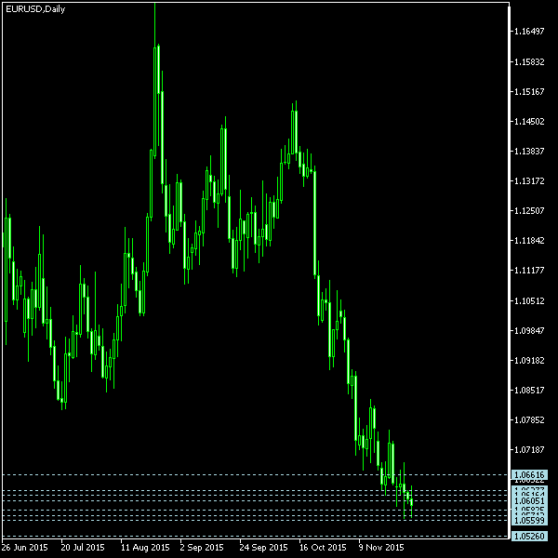Select the dashed horizontal line at 1.06616
Viewport: 558px width, 558px height.
coord(255,474)
